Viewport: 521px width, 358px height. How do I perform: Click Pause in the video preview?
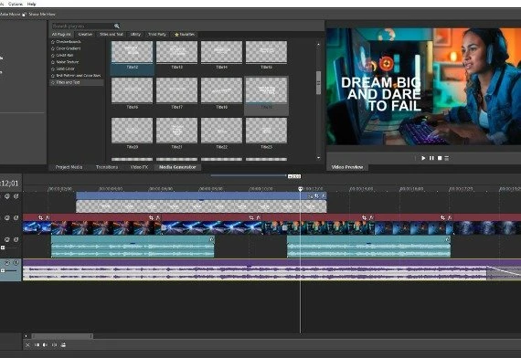[431, 158]
